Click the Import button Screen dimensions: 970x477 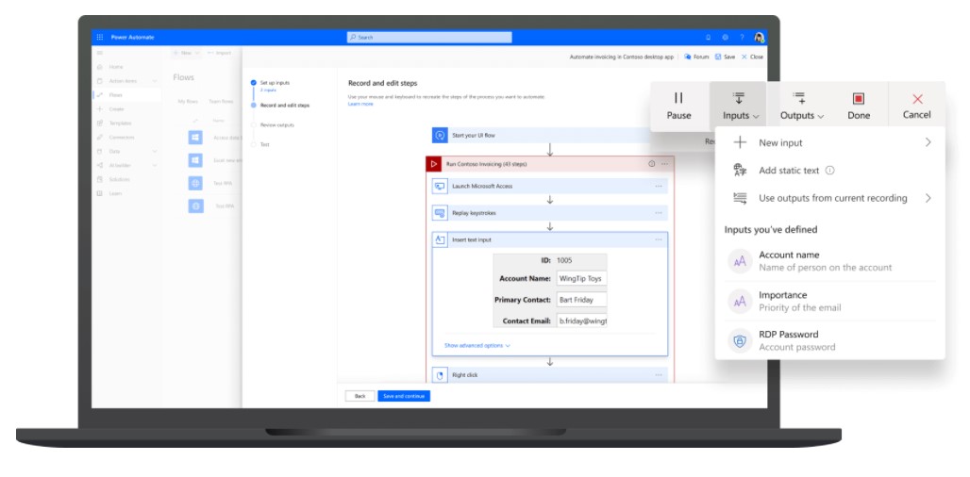coord(219,53)
